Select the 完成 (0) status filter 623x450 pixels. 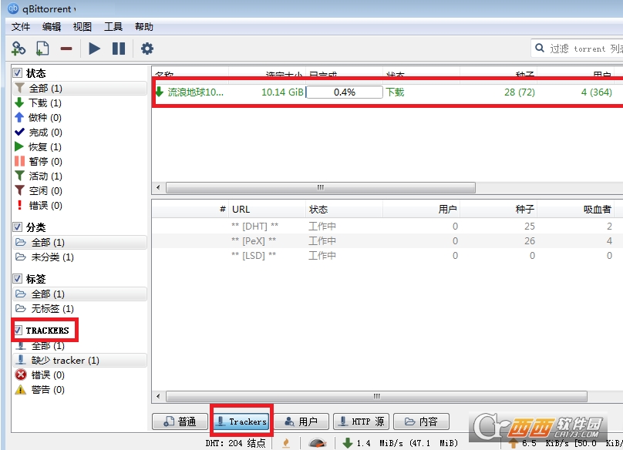pyautogui.click(x=80, y=133)
